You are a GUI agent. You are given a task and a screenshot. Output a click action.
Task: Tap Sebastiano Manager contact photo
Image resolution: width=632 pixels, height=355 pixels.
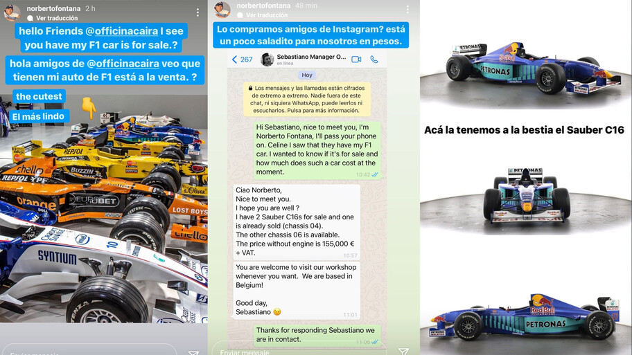[x=267, y=60]
